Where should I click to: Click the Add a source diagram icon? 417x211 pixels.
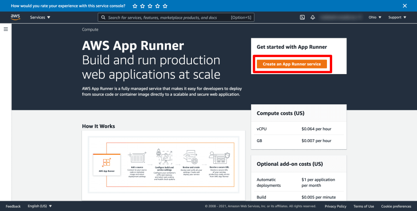(137, 158)
